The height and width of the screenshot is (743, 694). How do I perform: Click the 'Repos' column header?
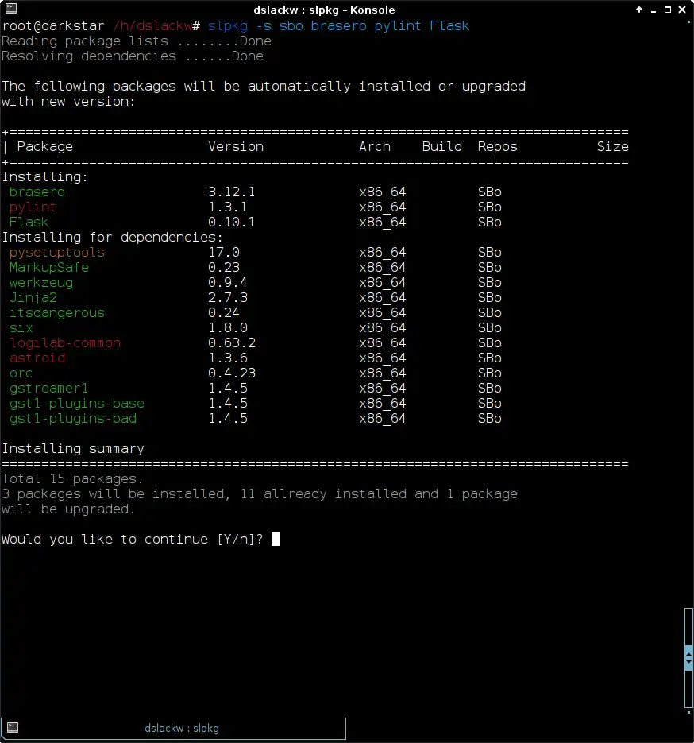498,147
